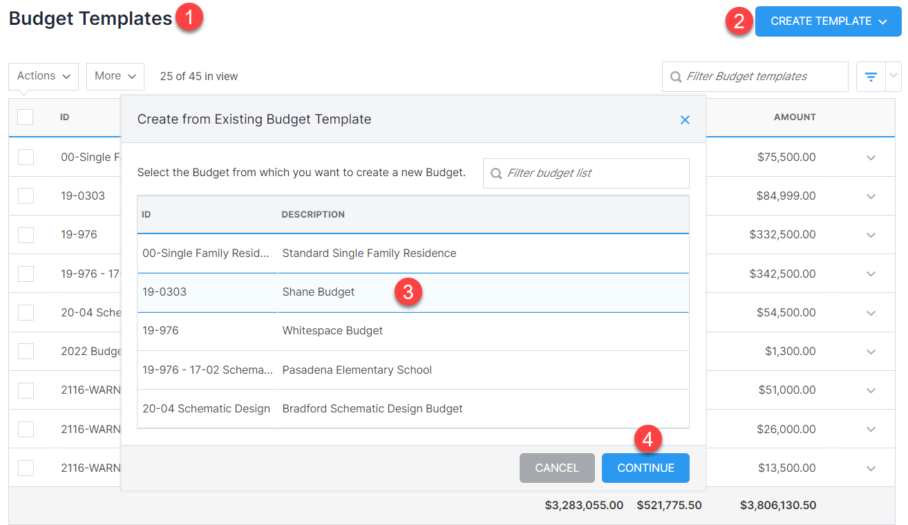Open the chevron dropdown beside the funnel icon

click(893, 76)
